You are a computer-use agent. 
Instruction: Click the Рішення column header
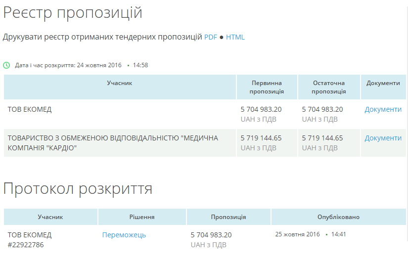142,217
